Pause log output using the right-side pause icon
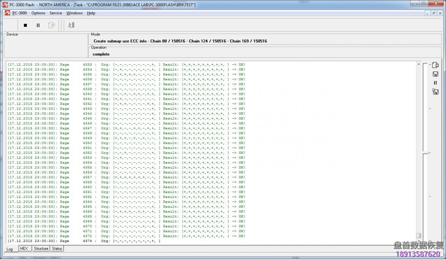Image resolution: width=446 pixels, height=259 pixels. (435, 83)
